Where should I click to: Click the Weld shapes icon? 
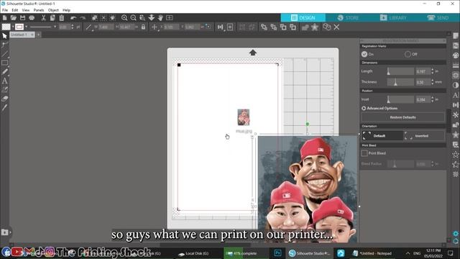(305, 27)
